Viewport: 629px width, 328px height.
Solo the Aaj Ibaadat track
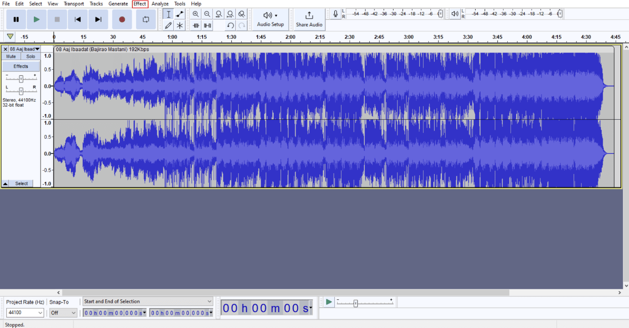tap(30, 56)
